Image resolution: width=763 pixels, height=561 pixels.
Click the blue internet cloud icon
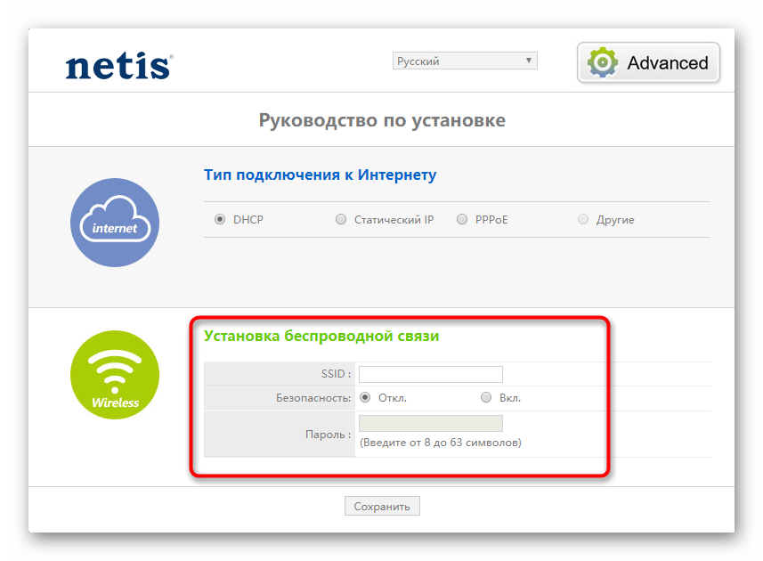click(x=115, y=223)
